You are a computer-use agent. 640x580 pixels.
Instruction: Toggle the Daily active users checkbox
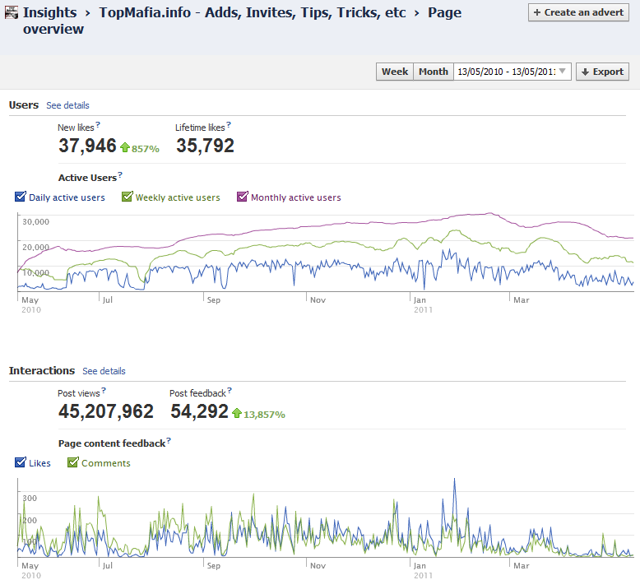[x=20, y=197]
